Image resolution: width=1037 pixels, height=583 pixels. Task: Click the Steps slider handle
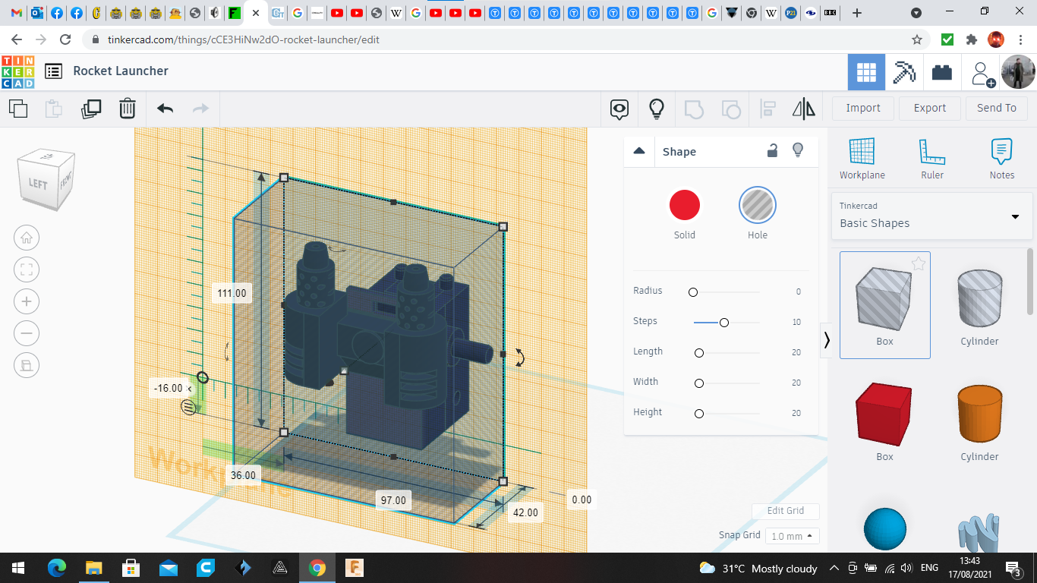[x=724, y=323]
